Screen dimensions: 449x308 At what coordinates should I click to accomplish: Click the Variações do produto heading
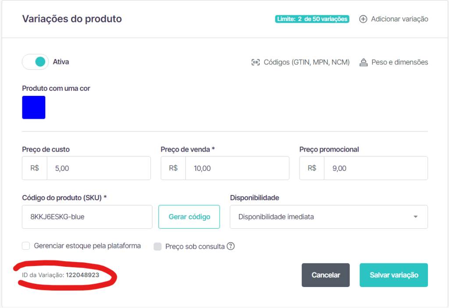click(x=72, y=18)
